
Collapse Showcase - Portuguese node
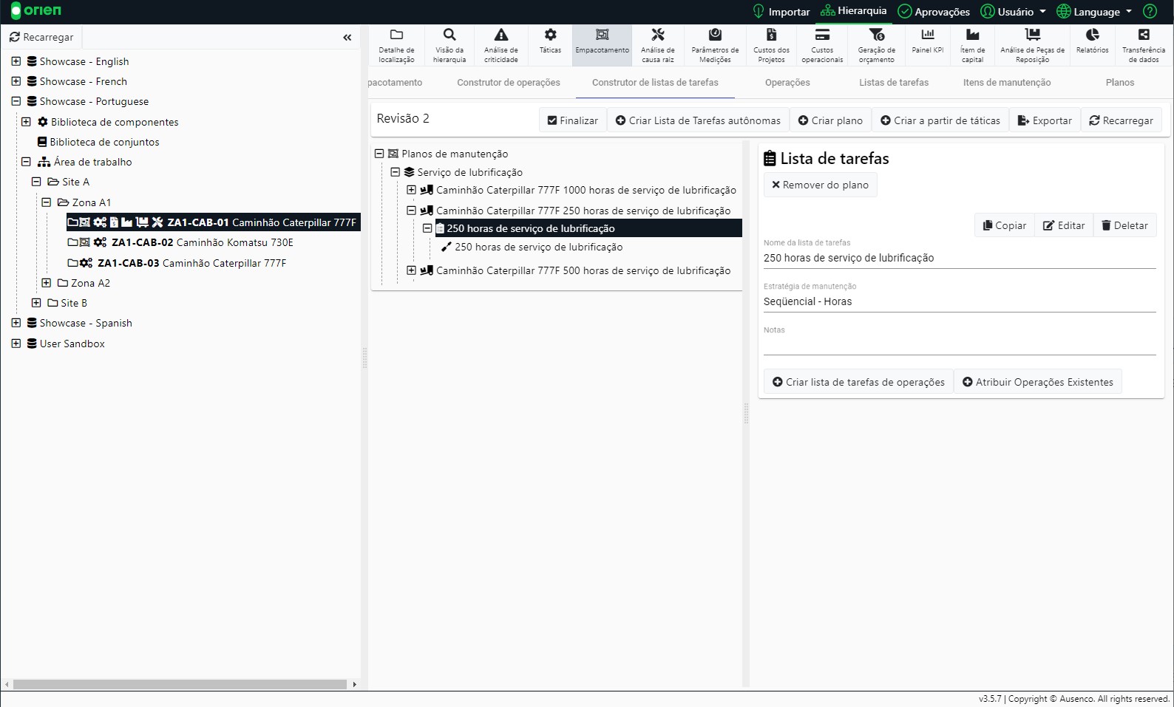(16, 101)
